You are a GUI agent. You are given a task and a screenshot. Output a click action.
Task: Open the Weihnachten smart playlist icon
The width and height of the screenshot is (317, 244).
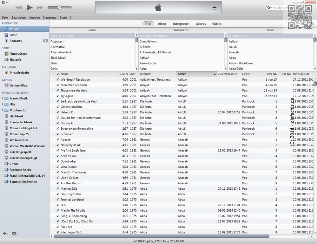[6, 140]
